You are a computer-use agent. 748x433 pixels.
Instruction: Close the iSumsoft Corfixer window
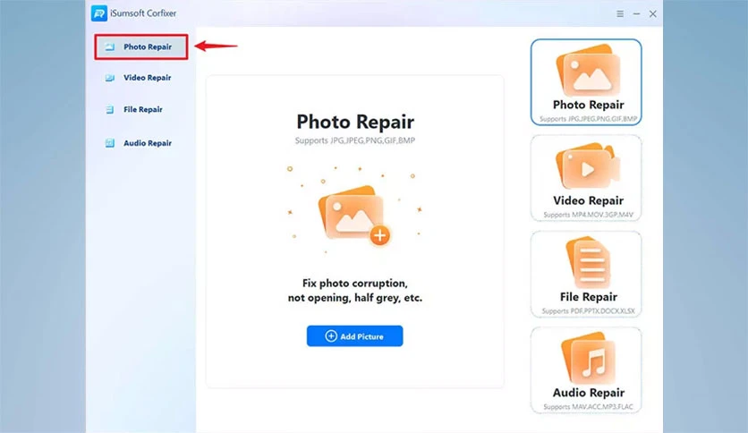click(x=652, y=13)
